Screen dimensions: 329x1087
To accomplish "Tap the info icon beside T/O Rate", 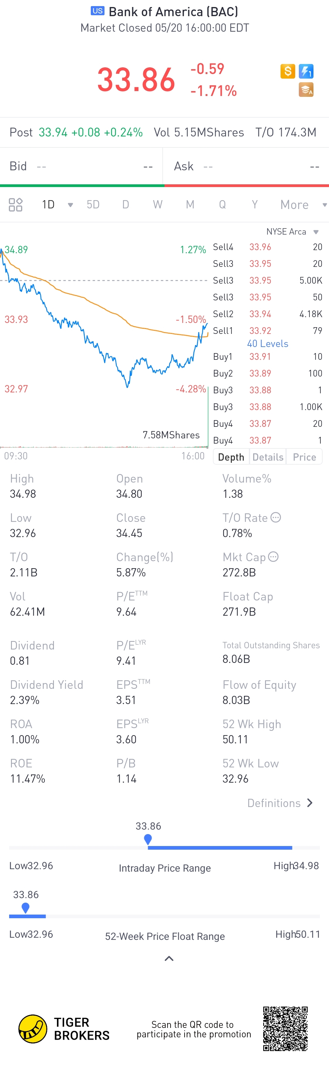I will tap(275, 517).
